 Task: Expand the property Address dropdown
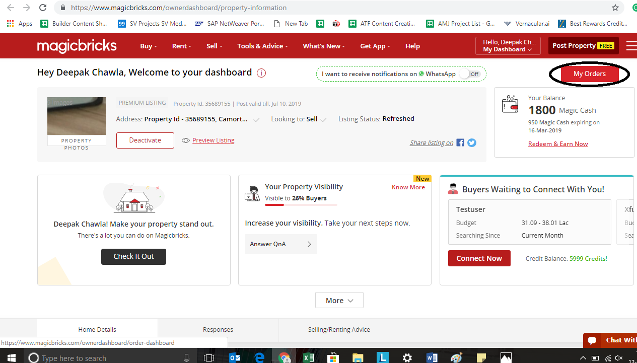[256, 120]
